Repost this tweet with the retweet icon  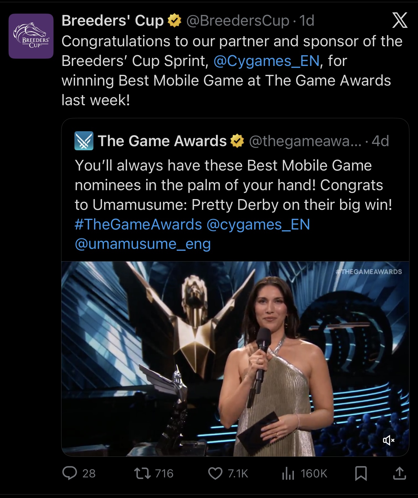pyautogui.click(x=142, y=473)
